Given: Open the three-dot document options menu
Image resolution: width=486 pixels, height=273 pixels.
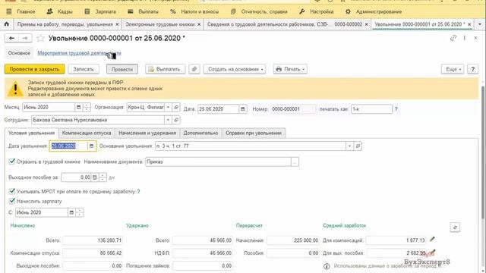Looking at the screenshot, I should click(464, 38).
